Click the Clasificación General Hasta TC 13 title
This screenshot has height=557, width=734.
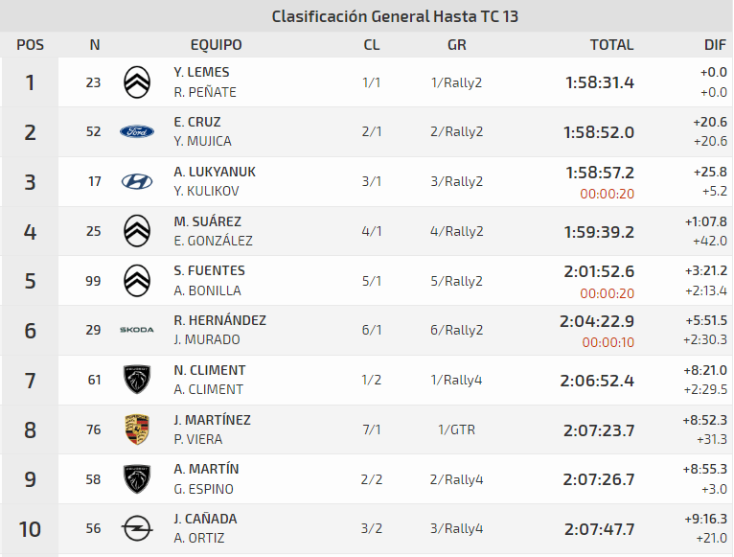pyautogui.click(x=395, y=16)
